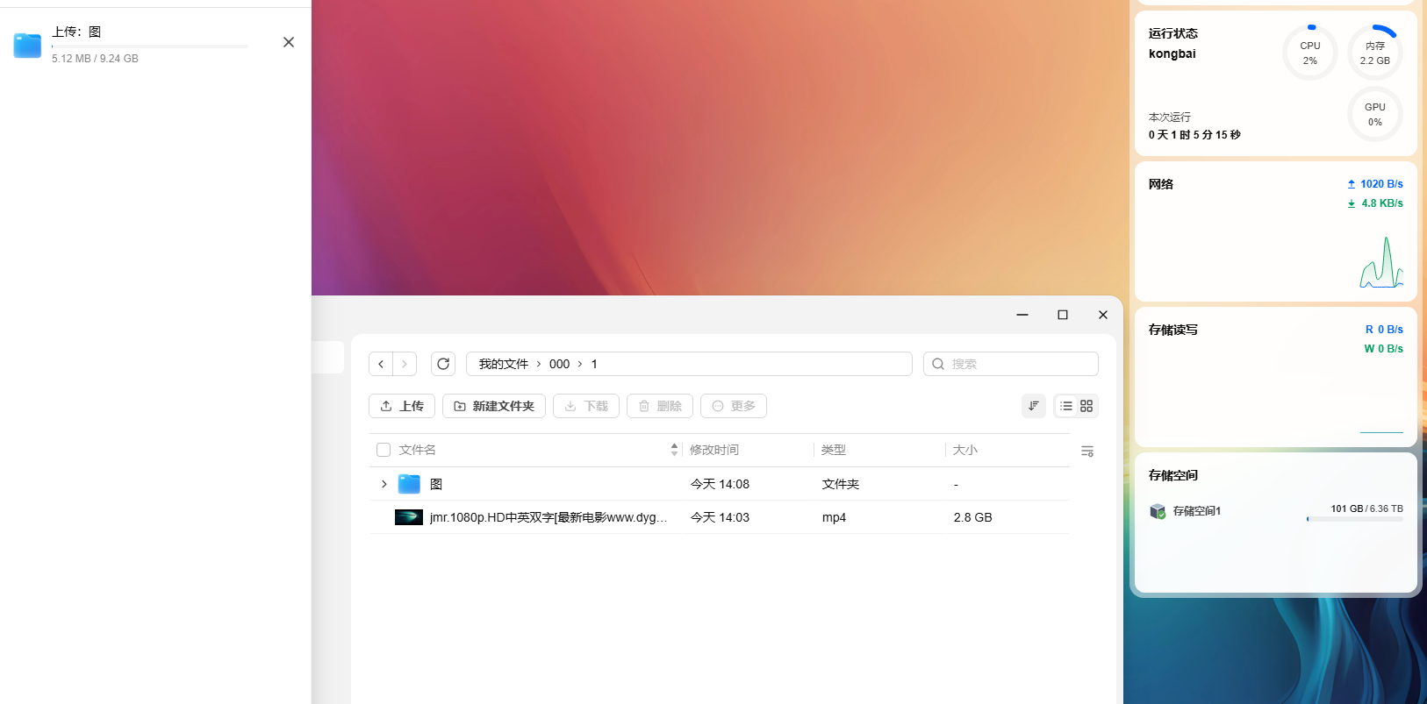Viewport: 1427px width, 704px height.
Task: Click the 上传 upload button
Action: click(402, 406)
